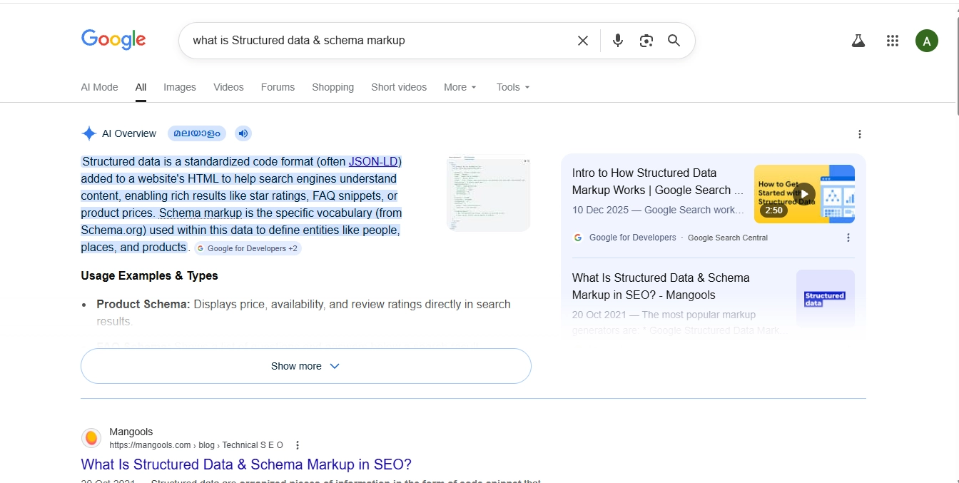Open search by image lens icon
This screenshot has width=959, height=483.
point(646,41)
